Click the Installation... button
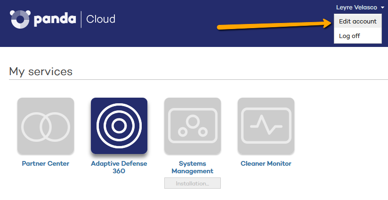Screen dimensions: 388x200 point(193,183)
